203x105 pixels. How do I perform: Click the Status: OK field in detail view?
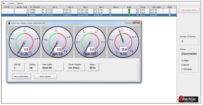tap(33, 67)
